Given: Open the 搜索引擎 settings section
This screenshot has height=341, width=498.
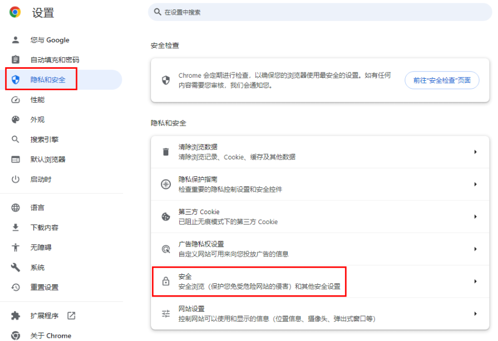Looking at the screenshot, I should 61,139.
